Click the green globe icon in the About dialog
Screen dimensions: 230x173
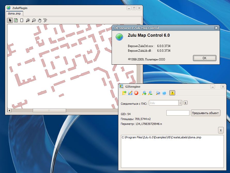click(119, 37)
